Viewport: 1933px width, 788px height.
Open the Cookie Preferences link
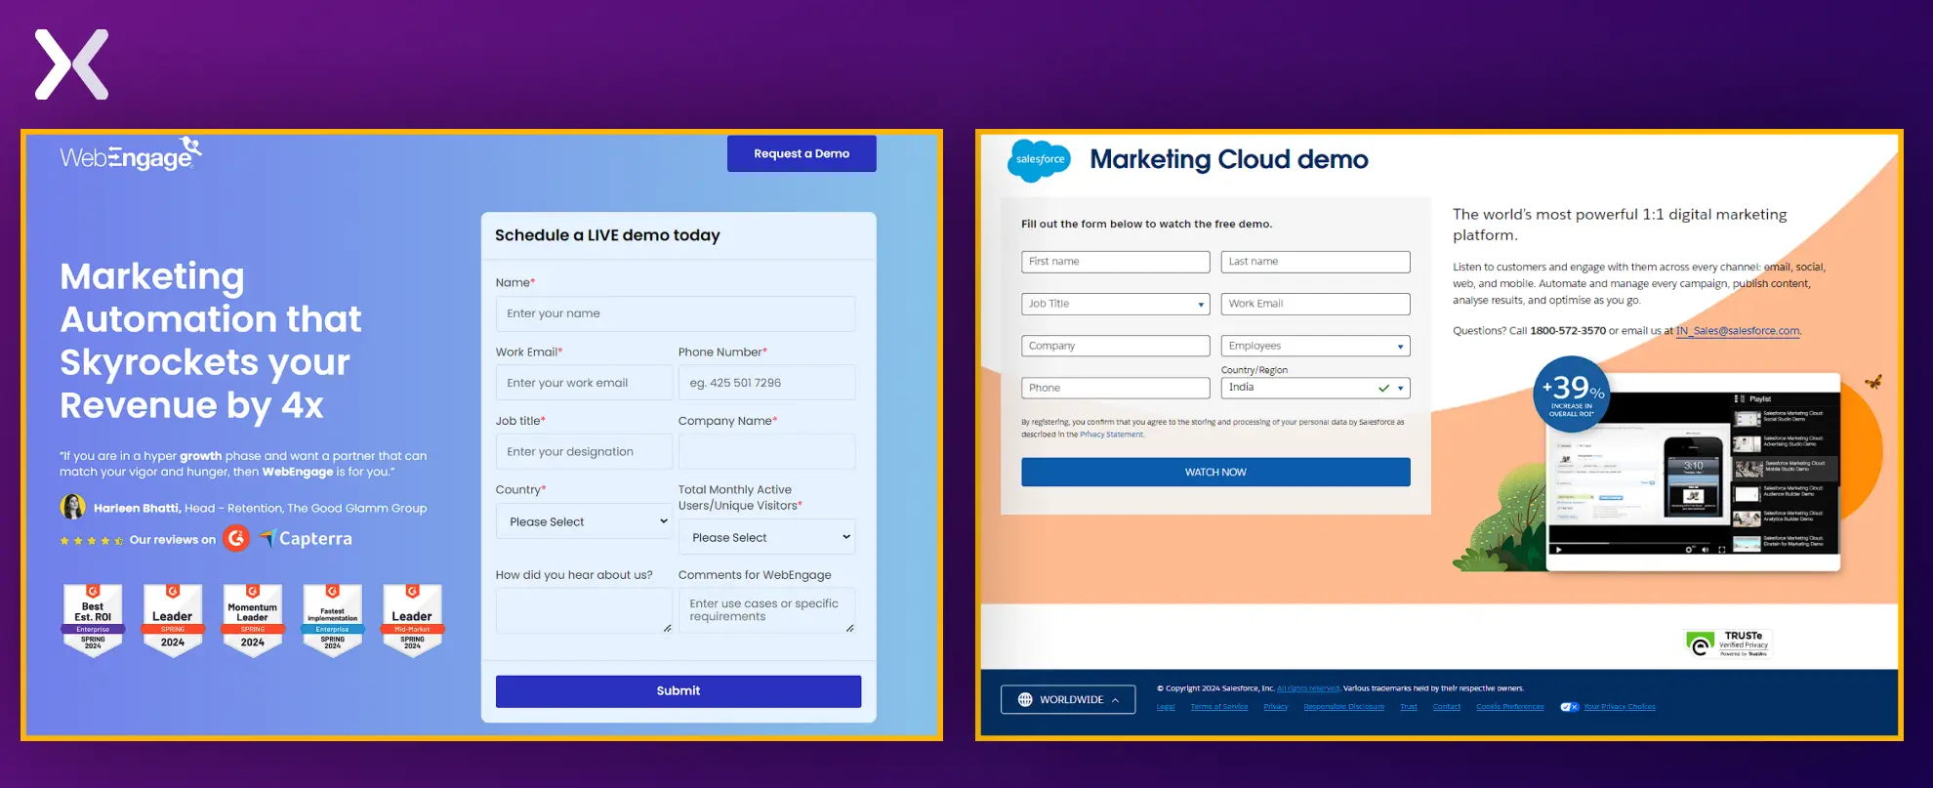click(x=1510, y=707)
